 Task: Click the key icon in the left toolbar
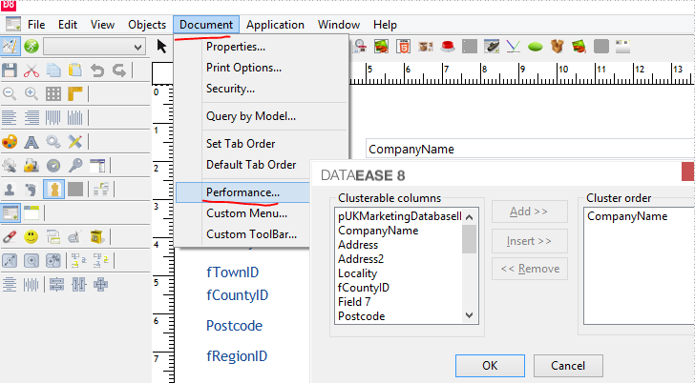pyautogui.click(x=75, y=166)
